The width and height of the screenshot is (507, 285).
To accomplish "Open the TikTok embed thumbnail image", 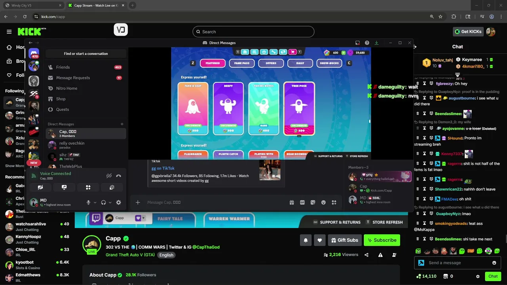I will 270,170.
